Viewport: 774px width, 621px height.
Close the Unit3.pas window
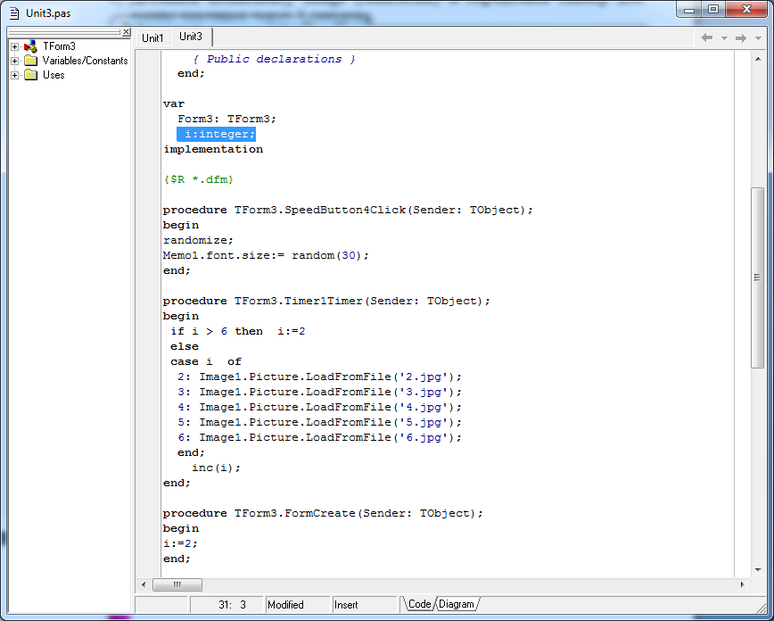pyautogui.click(x=746, y=10)
